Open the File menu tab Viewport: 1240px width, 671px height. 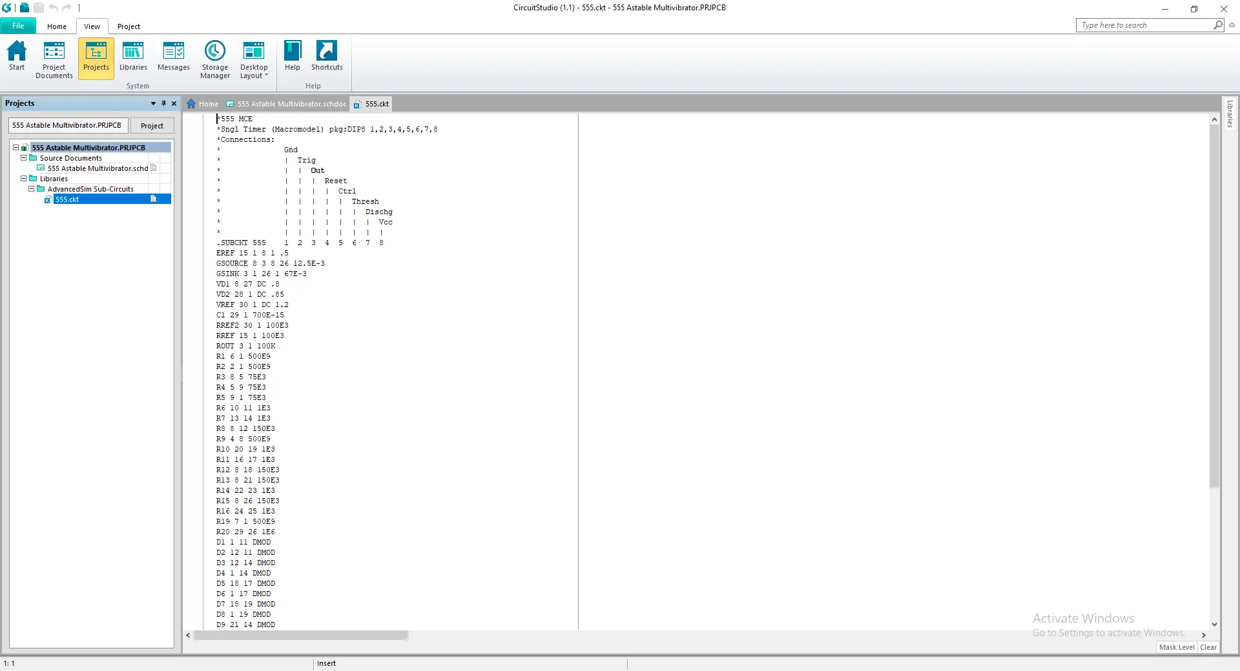18,26
